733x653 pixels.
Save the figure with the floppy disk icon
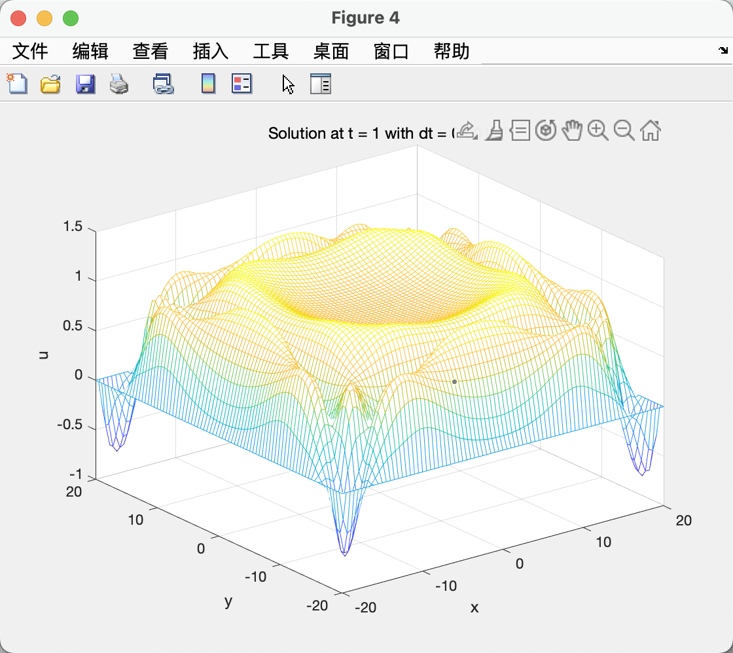click(85, 84)
